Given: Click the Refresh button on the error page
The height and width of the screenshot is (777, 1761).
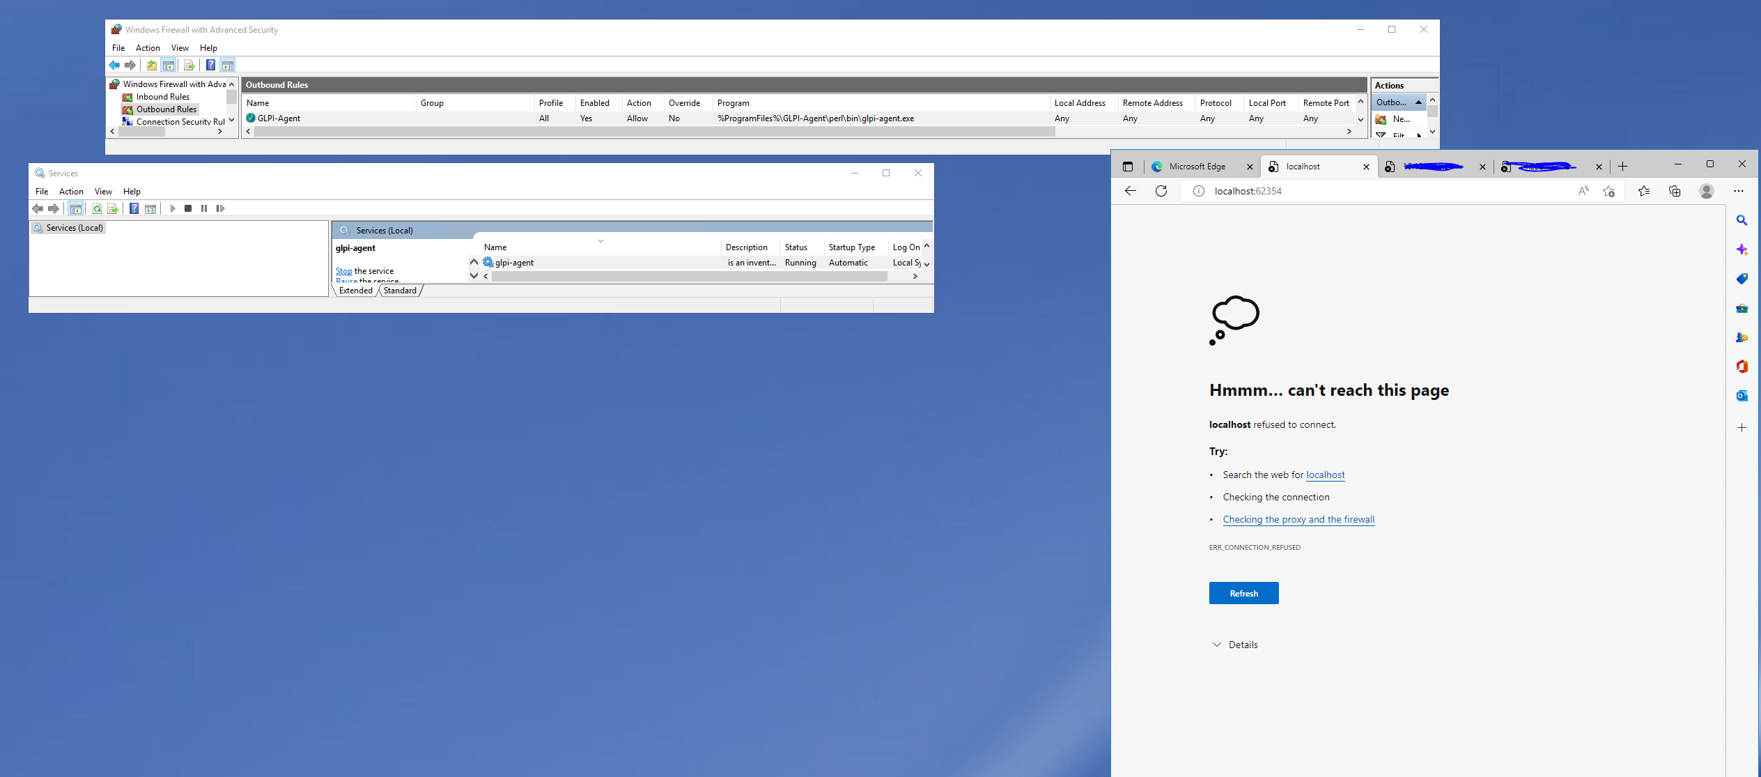Looking at the screenshot, I should point(1243,593).
